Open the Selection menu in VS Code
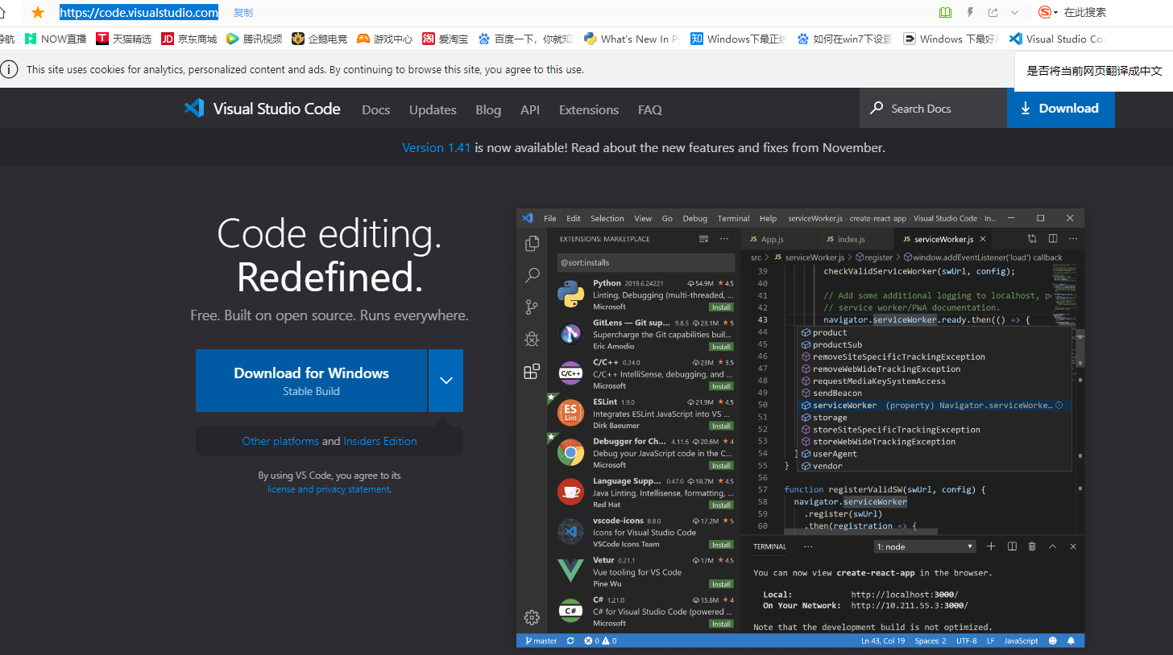Image resolution: width=1173 pixels, height=655 pixels. click(607, 218)
